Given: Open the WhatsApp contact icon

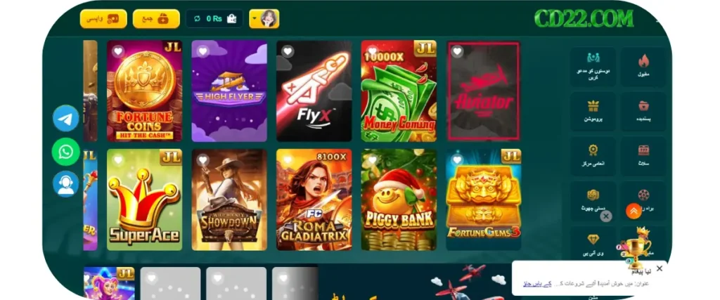Looking at the screenshot, I should tap(65, 151).
